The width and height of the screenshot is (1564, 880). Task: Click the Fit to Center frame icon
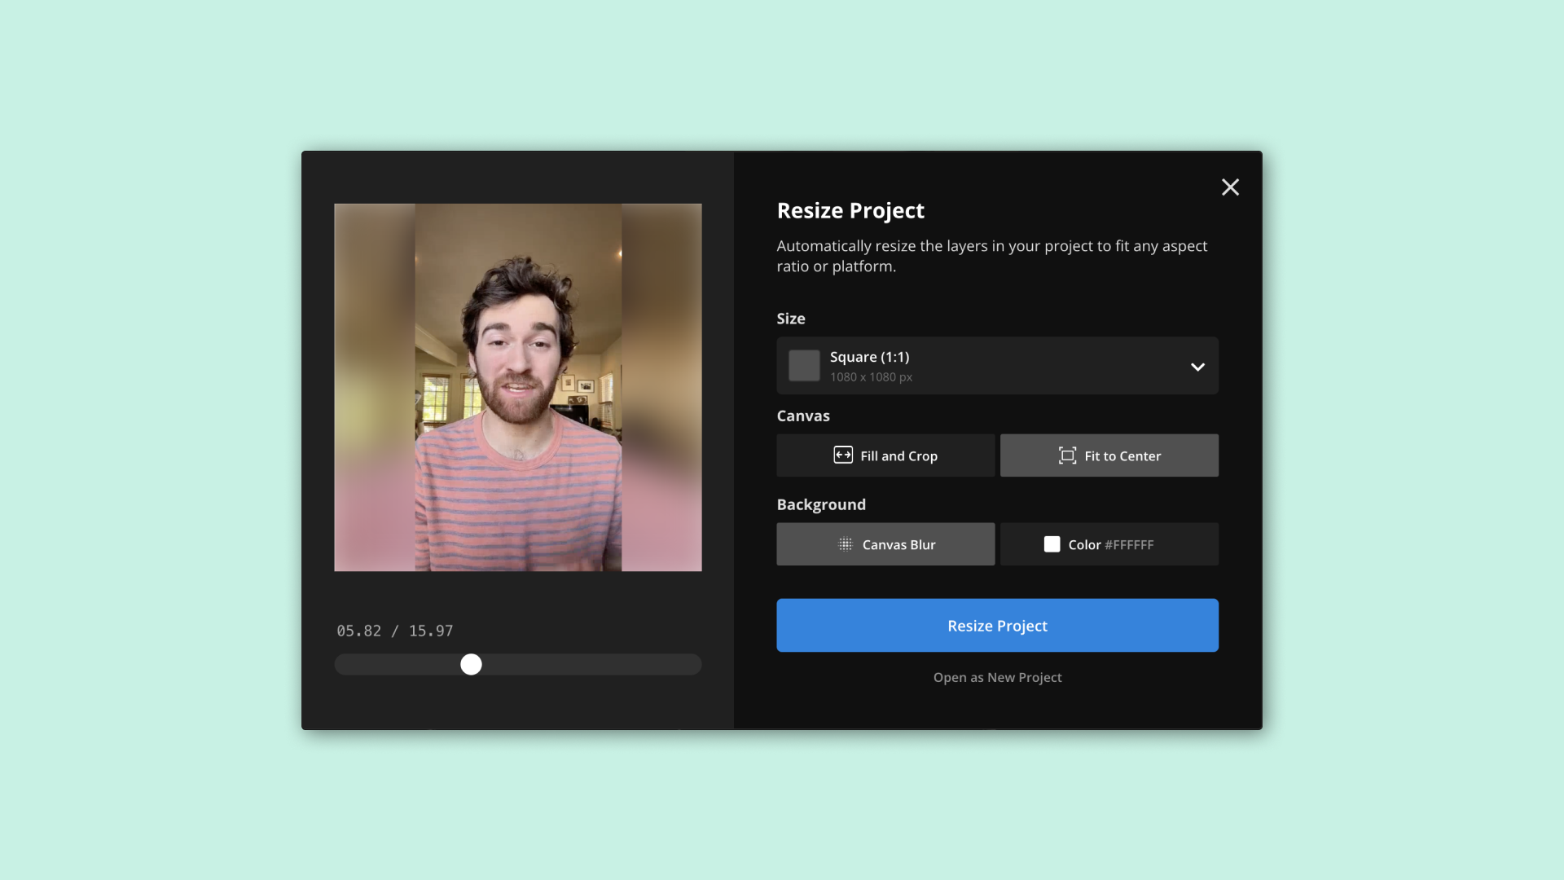(x=1067, y=455)
